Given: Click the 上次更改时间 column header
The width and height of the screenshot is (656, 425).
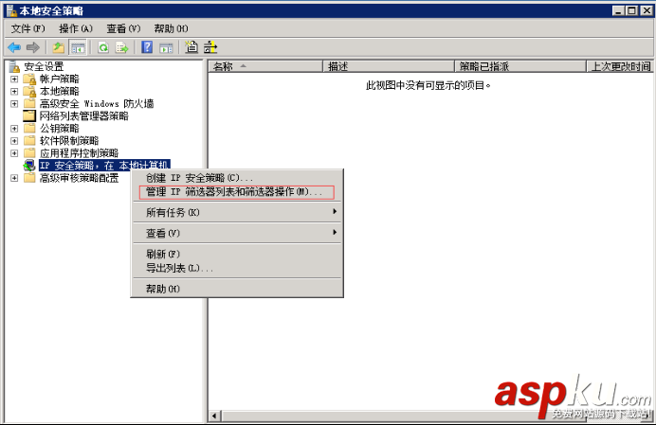Looking at the screenshot, I should [x=620, y=66].
